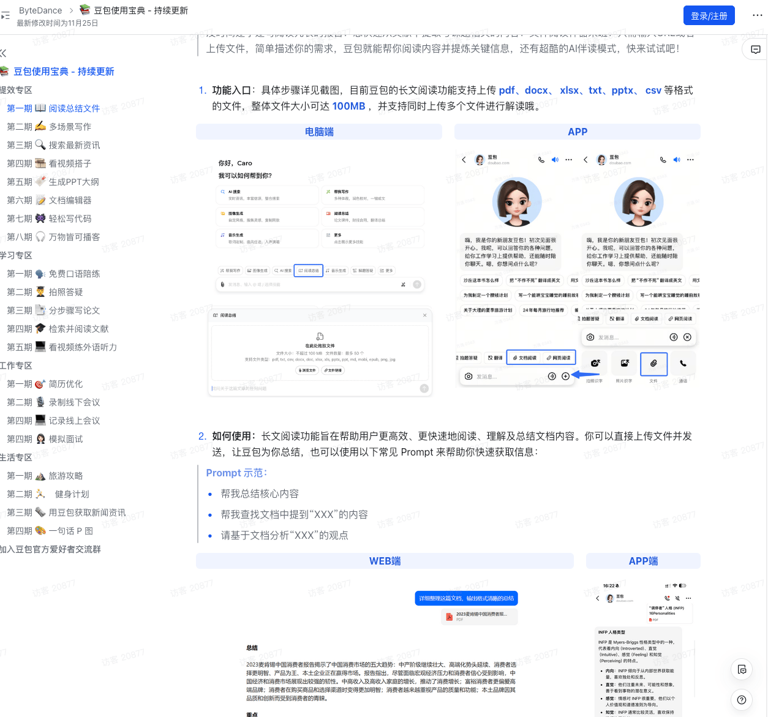Click the Prompt 示范 heading

click(x=237, y=473)
